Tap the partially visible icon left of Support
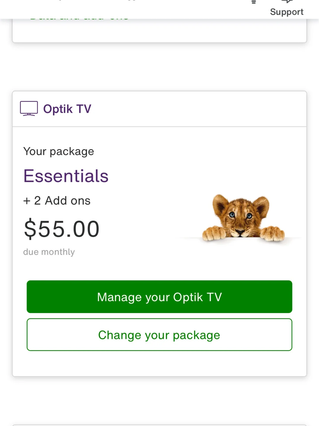 [x=253, y=2]
